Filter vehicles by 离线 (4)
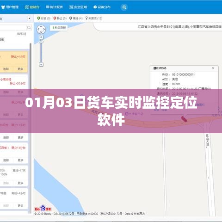The image size is (222, 222). [x=76, y=18]
